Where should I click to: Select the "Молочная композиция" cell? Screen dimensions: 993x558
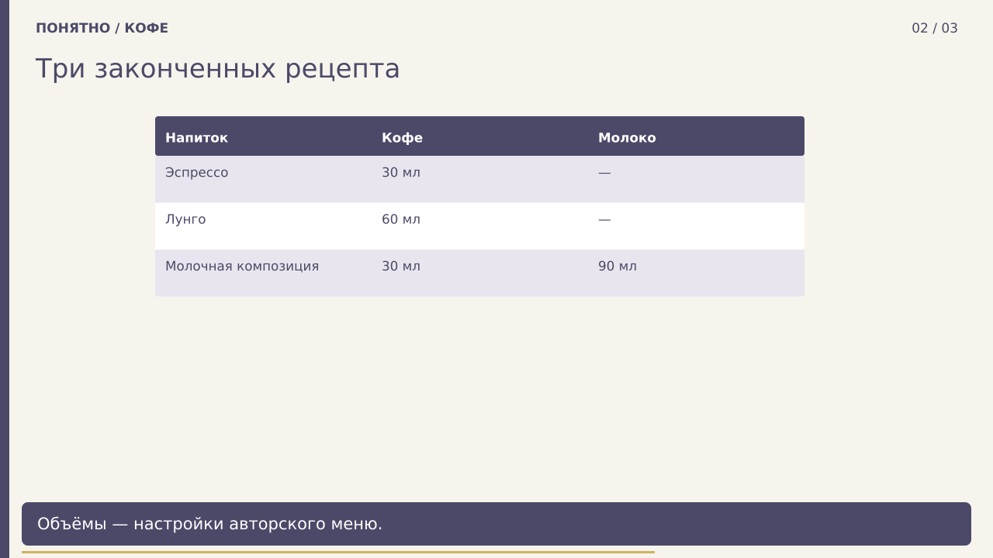242,267
